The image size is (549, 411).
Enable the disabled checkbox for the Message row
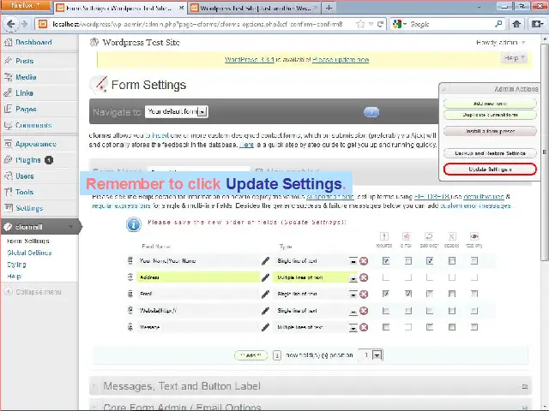(452, 327)
